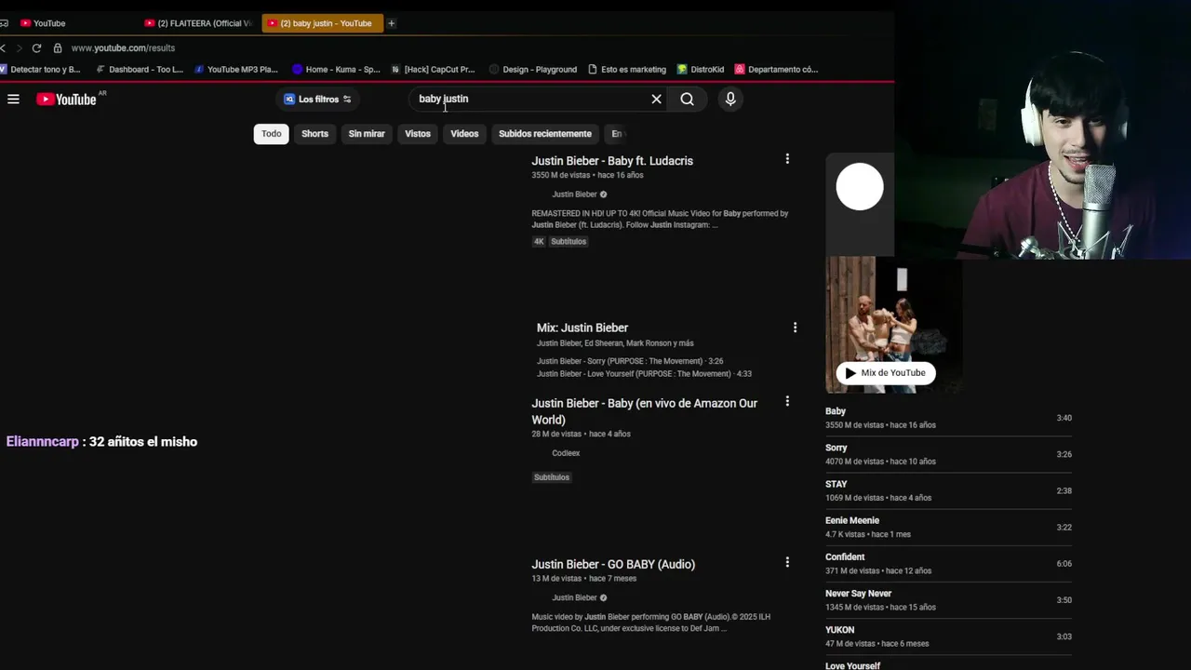Play STAY in the side track list
Screen dimensions: 1191x670
[x=948, y=490]
